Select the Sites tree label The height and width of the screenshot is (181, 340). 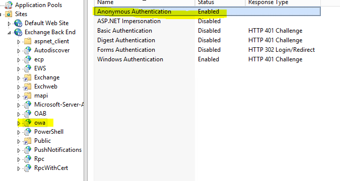pyautogui.click(x=21, y=14)
